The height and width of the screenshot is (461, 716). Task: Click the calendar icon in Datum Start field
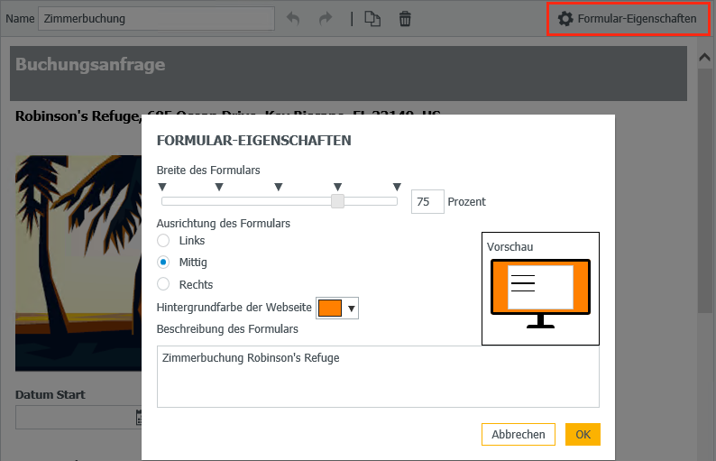[x=139, y=417]
